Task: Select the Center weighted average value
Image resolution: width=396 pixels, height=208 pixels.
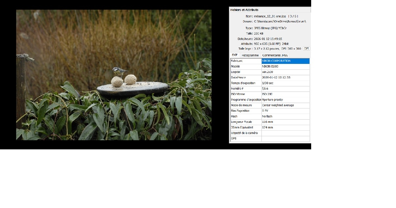Action: tap(278, 105)
